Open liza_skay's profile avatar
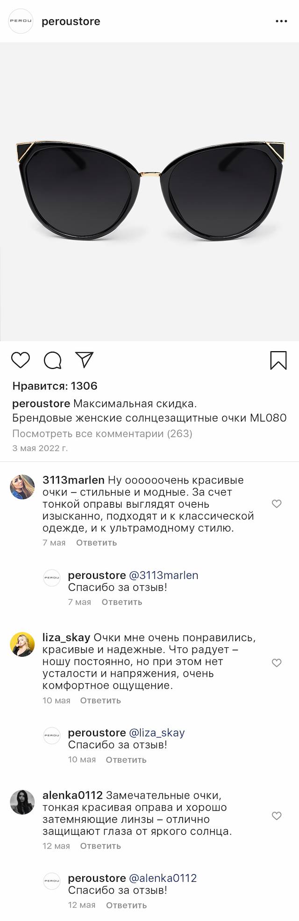This screenshot has width=299, height=921. point(22,645)
